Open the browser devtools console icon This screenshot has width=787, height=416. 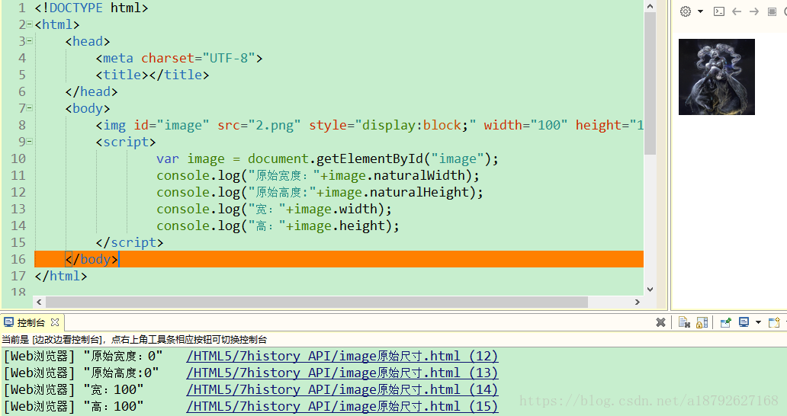[718, 11]
